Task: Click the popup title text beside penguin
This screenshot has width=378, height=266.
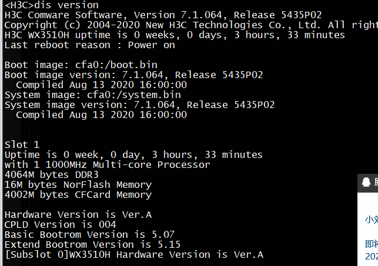Action: point(375,183)
